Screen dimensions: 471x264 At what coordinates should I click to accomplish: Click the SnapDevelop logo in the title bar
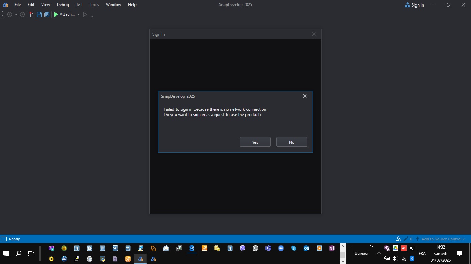pos(6,5)
